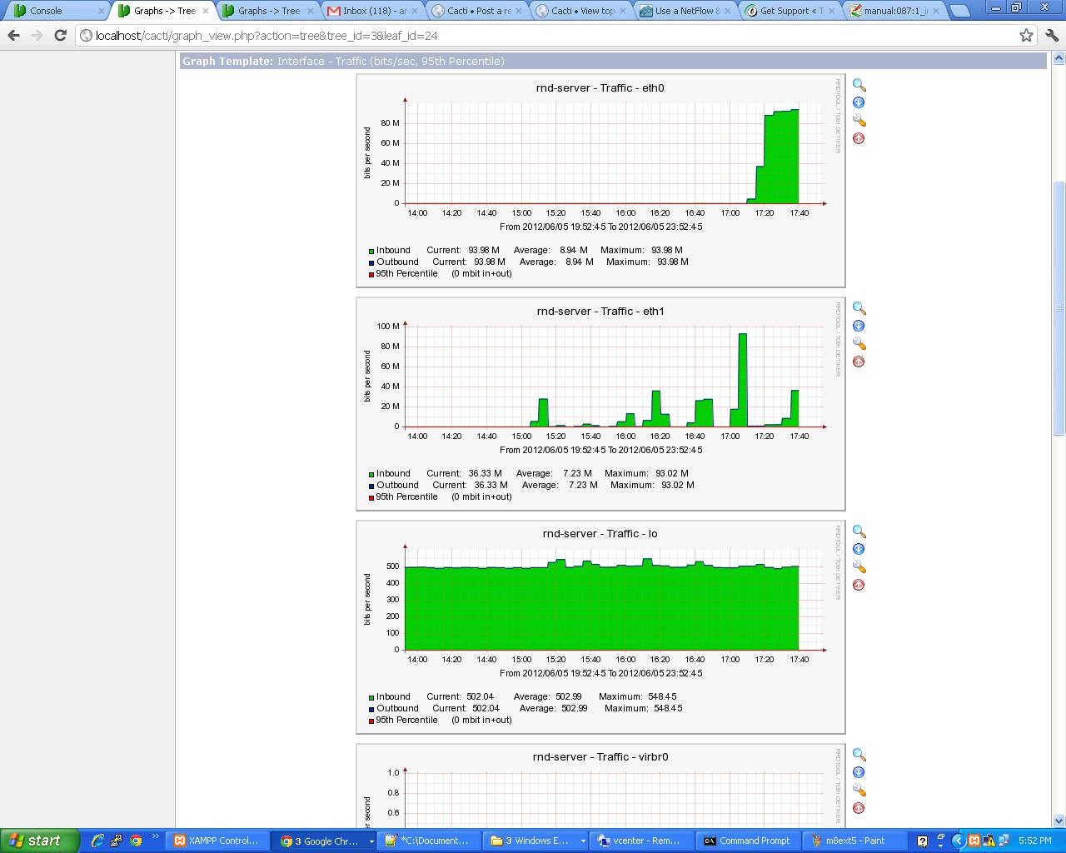Click the address bar URL field
The width and height of the screenshot is (1066, 853).
coord(550,36)
